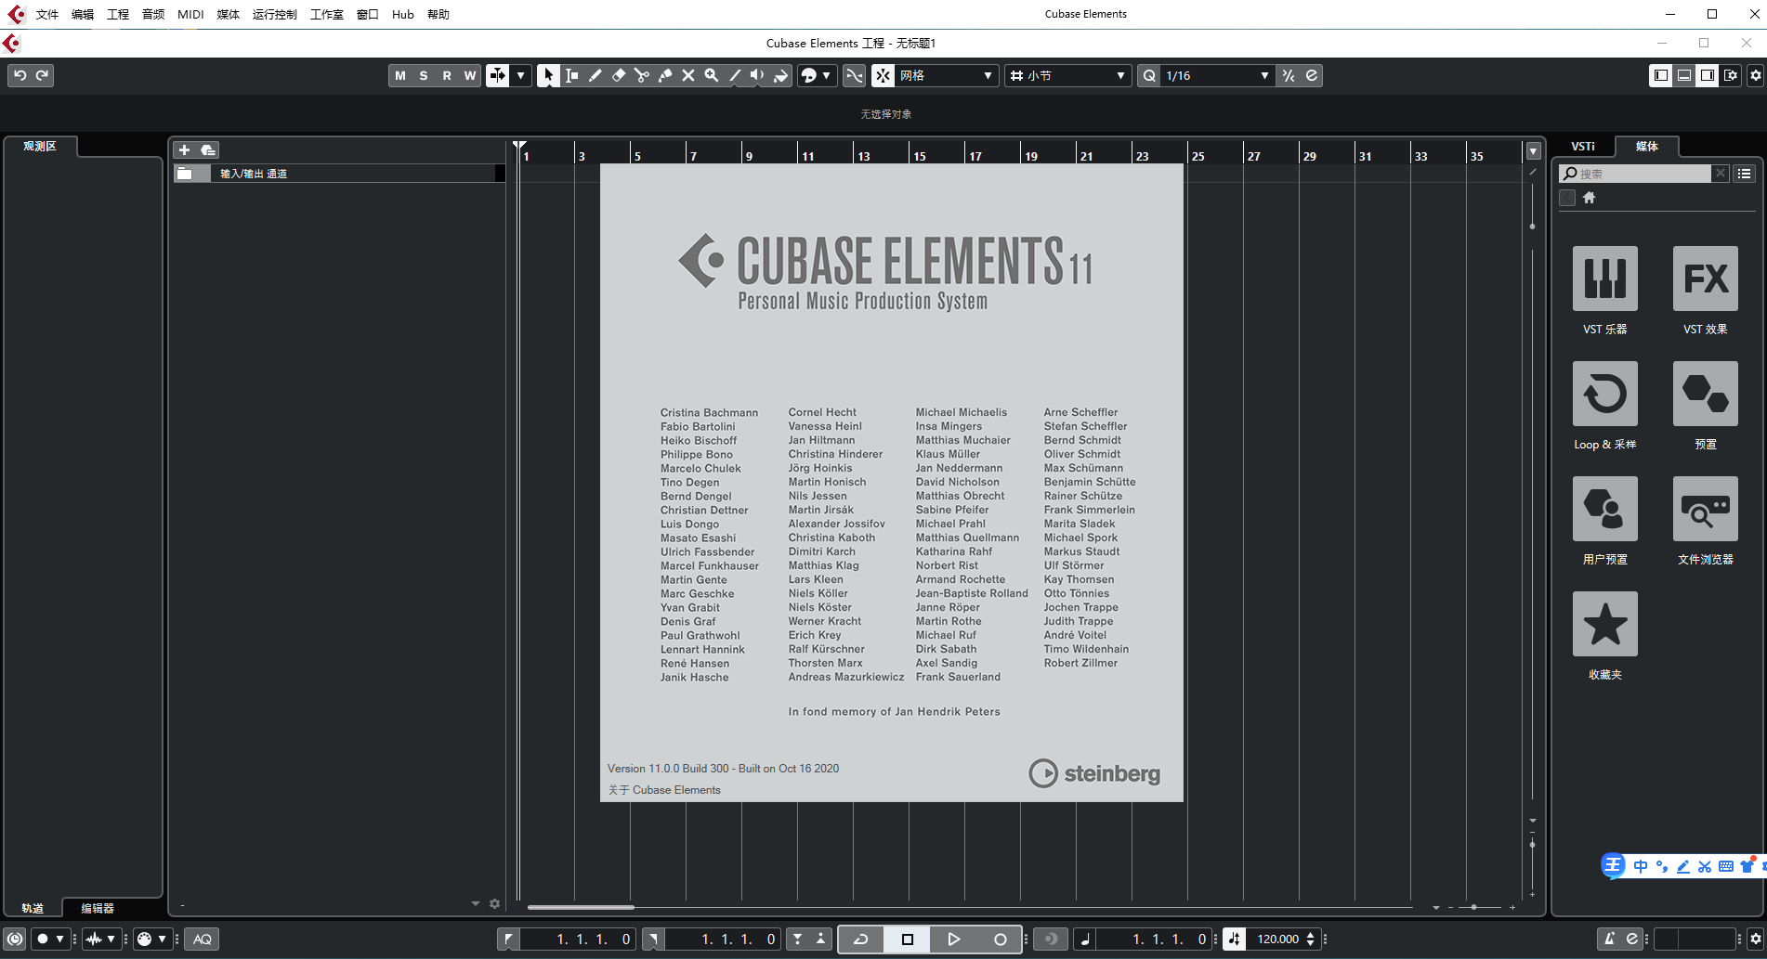This screenshot has height=959, width=1767.
Task: Toggle Solo (S) state button
Action: tap(424, 76)
